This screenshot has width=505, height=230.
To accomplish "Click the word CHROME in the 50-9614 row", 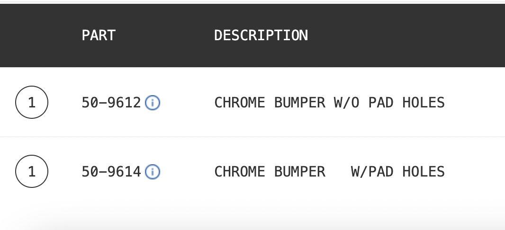I will click(240, 172).
